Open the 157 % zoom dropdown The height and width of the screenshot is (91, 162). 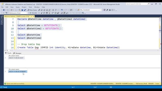coord(10,50)
